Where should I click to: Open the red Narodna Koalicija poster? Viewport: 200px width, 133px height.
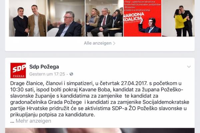(x=142, y=18)
